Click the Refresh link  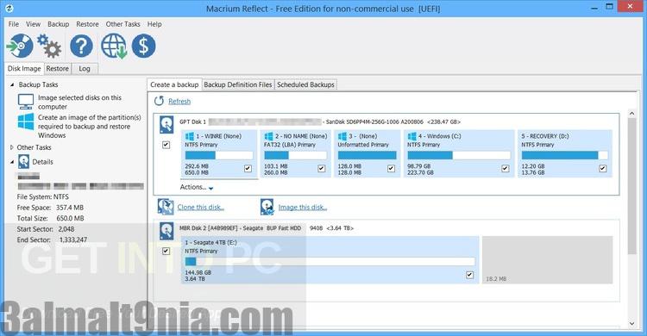(179, 102)
